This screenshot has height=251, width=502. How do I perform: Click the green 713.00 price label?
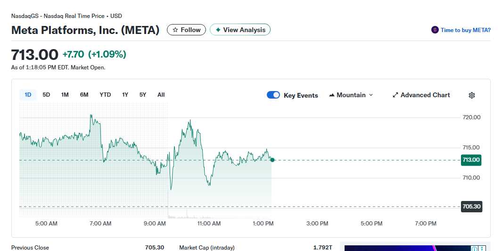pyautogui.click(x=471, y=160)
